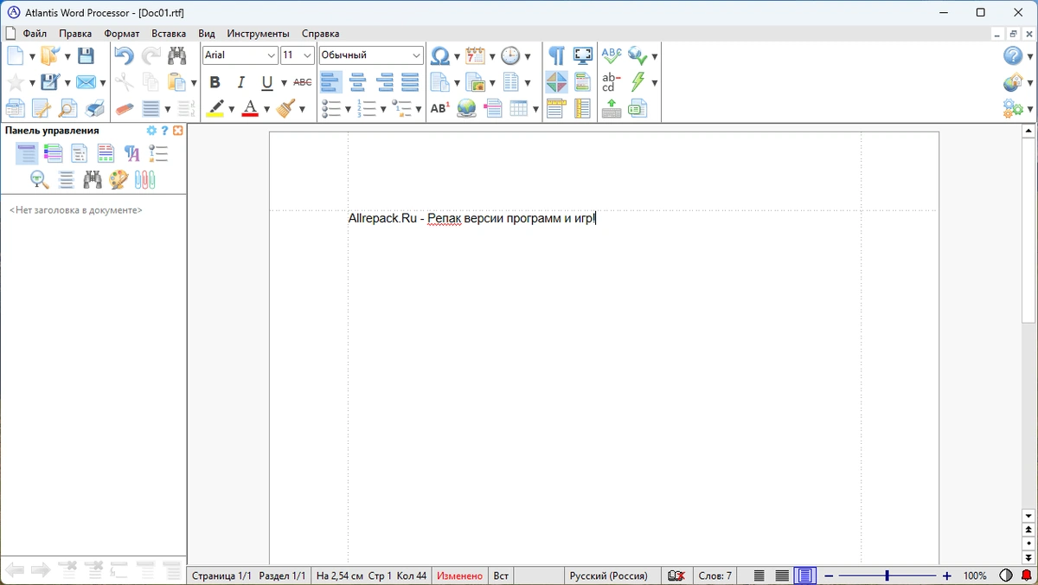The height and width of the screenshot is (585, 1038).
Task: Open the Инструменты menu
Action: [x=259, y=34]
